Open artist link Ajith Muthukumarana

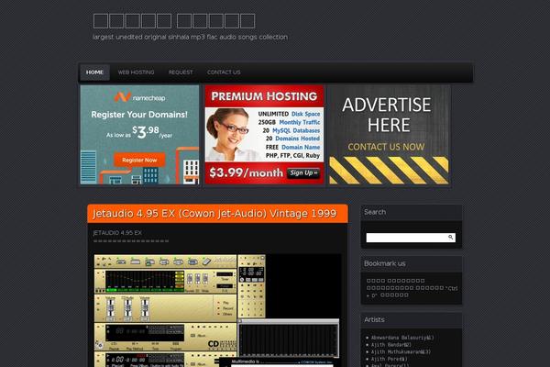[401, 352]
